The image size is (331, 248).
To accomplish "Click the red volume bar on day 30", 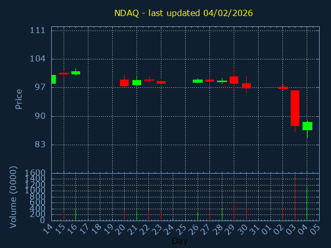I will pyautogui.click(x=246, y=214).
